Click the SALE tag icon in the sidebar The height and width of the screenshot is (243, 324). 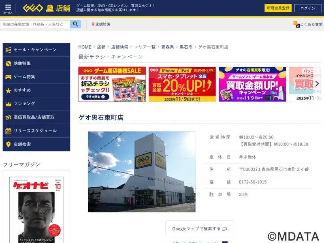8,50
